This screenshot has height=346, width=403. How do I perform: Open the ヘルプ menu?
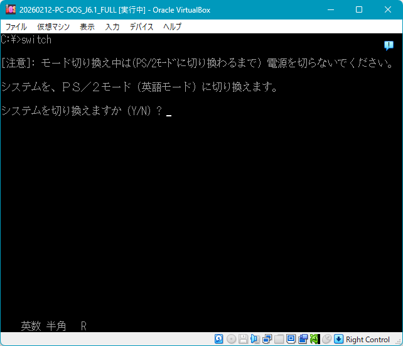coord(172,27)
